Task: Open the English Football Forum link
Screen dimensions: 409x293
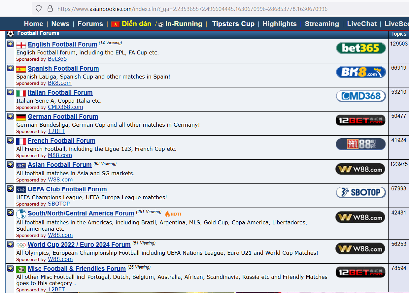Action: [62, 44]
